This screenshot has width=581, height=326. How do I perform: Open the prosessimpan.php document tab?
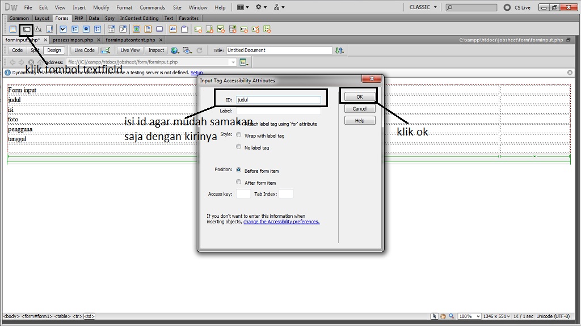coord(73,40)
